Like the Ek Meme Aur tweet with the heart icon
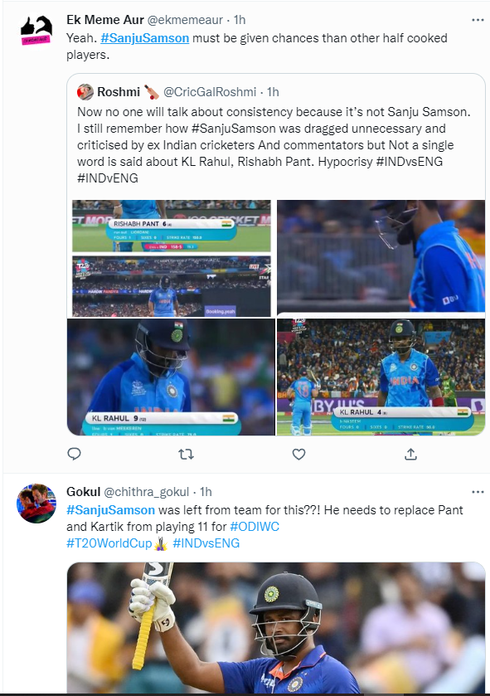This screenshot has height=696, width=490. coord(298,454)
